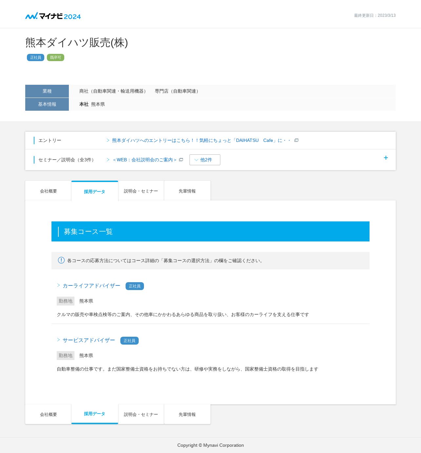This screenshot has height=453, width=421.
Task: Open top 先輩情報 tab
Action: (x=187, y=191)
